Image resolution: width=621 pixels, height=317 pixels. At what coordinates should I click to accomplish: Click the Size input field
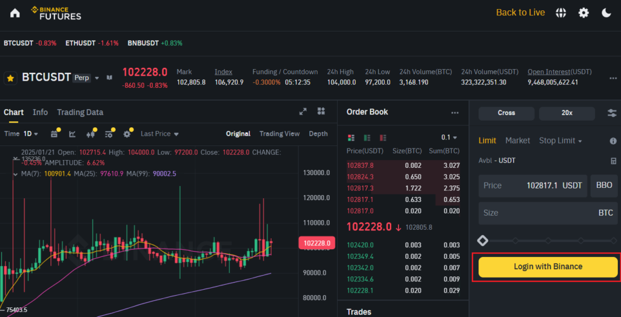[x=548, y=213]
